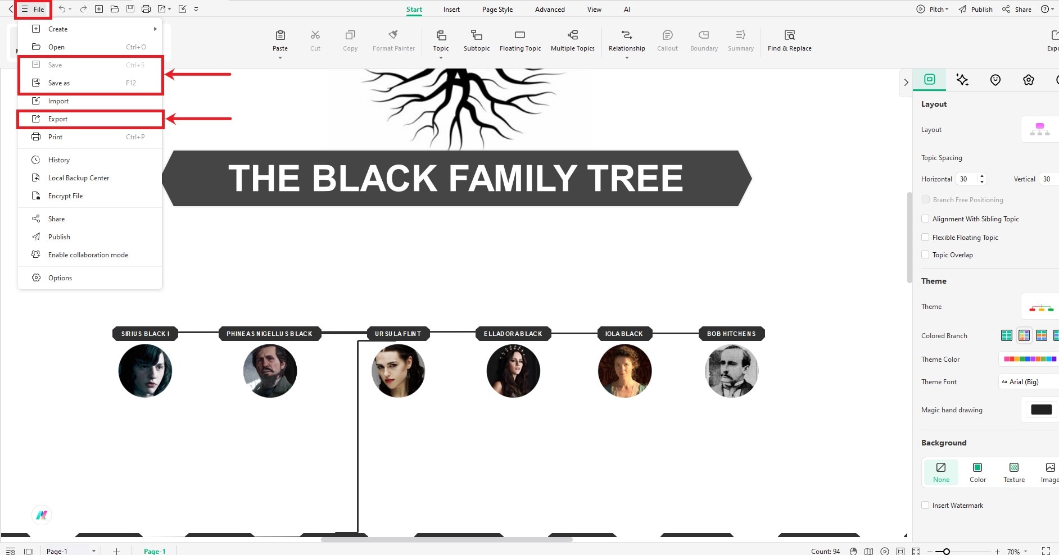Open the clipart panel tab icon
Image resolution: width=1059 pixels, height=555 pixels.
point(1029,80)
